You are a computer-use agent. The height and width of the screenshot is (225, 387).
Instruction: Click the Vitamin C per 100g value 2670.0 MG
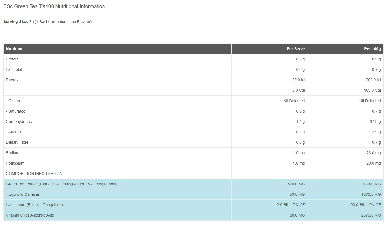pos(371,215)
